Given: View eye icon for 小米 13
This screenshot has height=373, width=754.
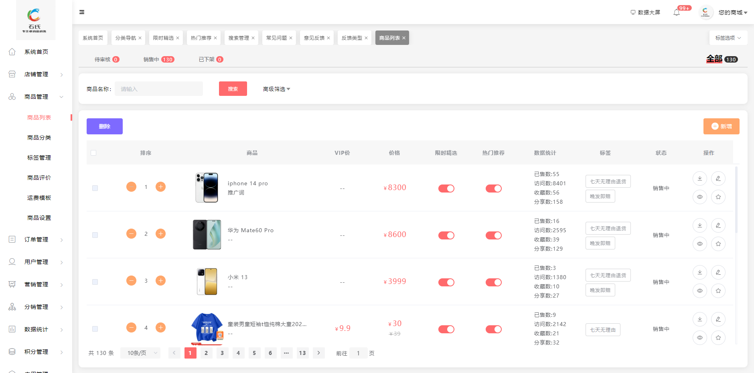Looking at the screenshot, I should [x=700, y=291].
